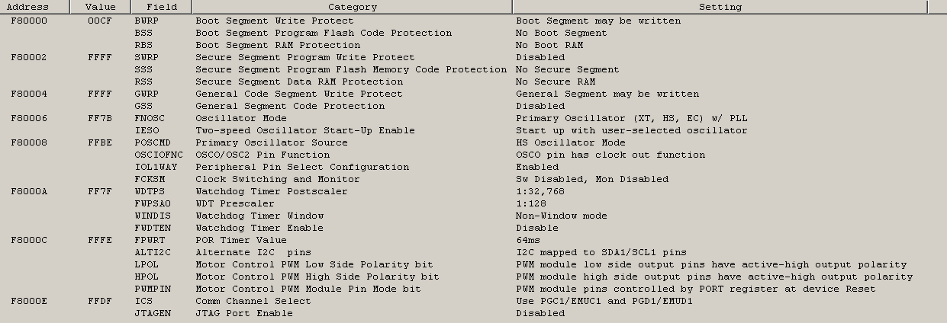Viewport: 947px width, 323px height.
Task: Click the Value column header
Action: pos(101,7)
